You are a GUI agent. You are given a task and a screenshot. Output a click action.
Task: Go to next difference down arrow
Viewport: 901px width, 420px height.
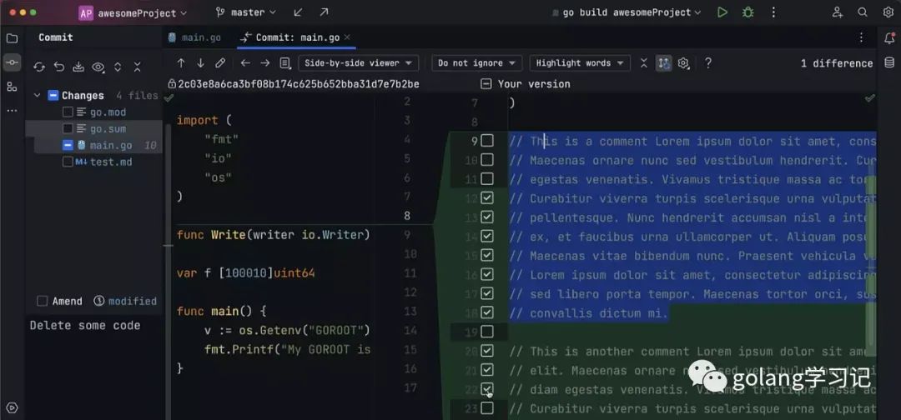click(200, 63)
